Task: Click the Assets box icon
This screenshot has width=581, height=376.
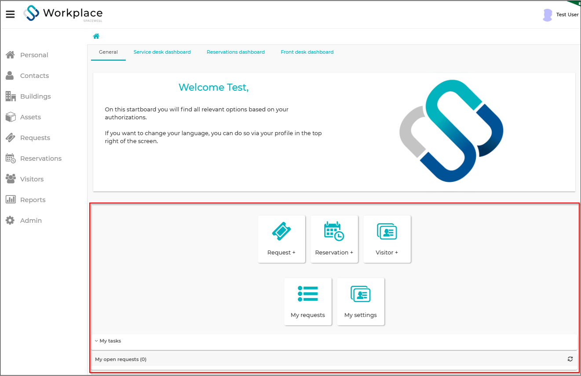Action: pos(11,117)
